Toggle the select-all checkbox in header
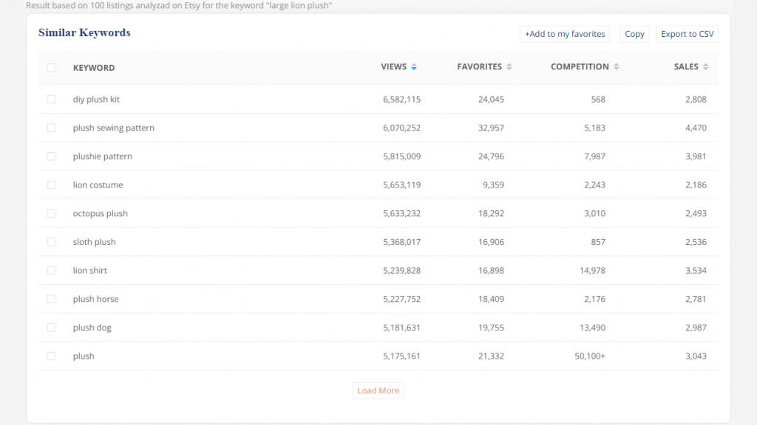The height and width of the screenshot is (425, 757). click(x=51, y=68)
